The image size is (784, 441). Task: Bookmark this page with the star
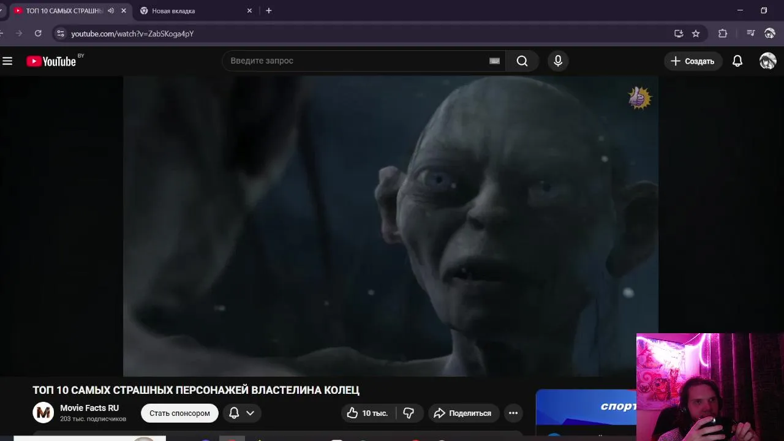tap(696, 34)
